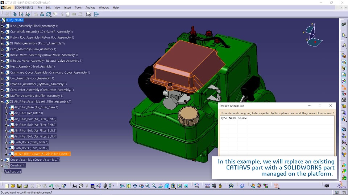
Task: Click the Save floppy disk icon
Action: 19,186
